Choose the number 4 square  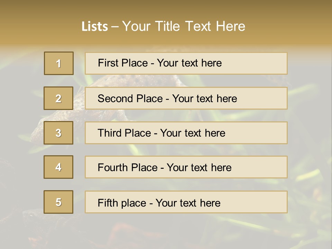point(58,167)
